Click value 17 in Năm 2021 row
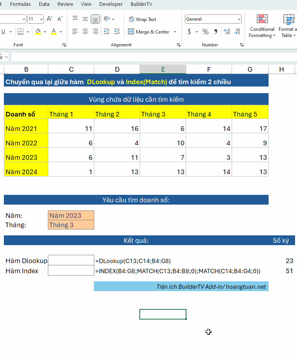This screenshot has height=355, width=297. pos(250,126)
